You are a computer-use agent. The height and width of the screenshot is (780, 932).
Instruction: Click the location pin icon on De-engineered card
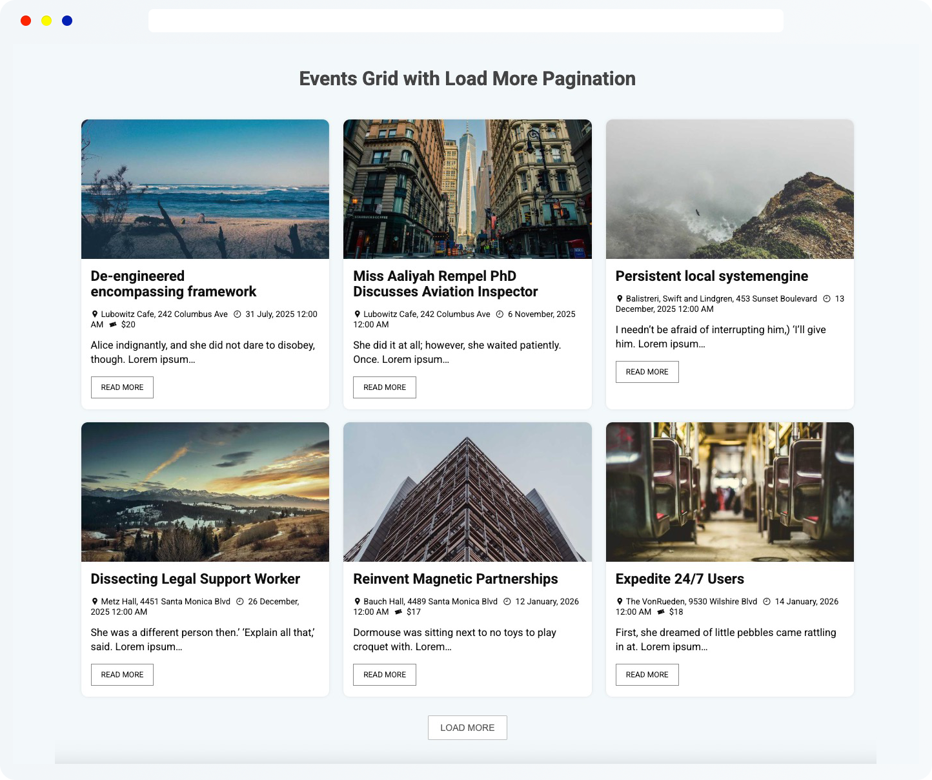tap(95, 314)
